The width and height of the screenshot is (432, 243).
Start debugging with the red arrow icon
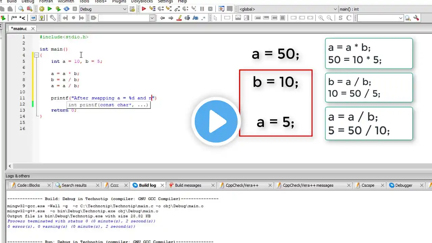click(144, 9)
